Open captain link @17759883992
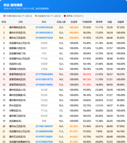127x143 pixels. (44, 74)
